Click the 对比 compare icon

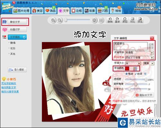tap(132, 20)
